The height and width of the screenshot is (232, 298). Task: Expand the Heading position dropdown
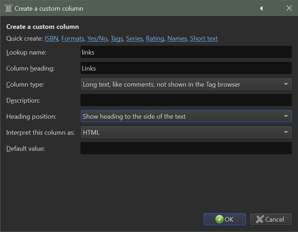click(x=186, y=116)
